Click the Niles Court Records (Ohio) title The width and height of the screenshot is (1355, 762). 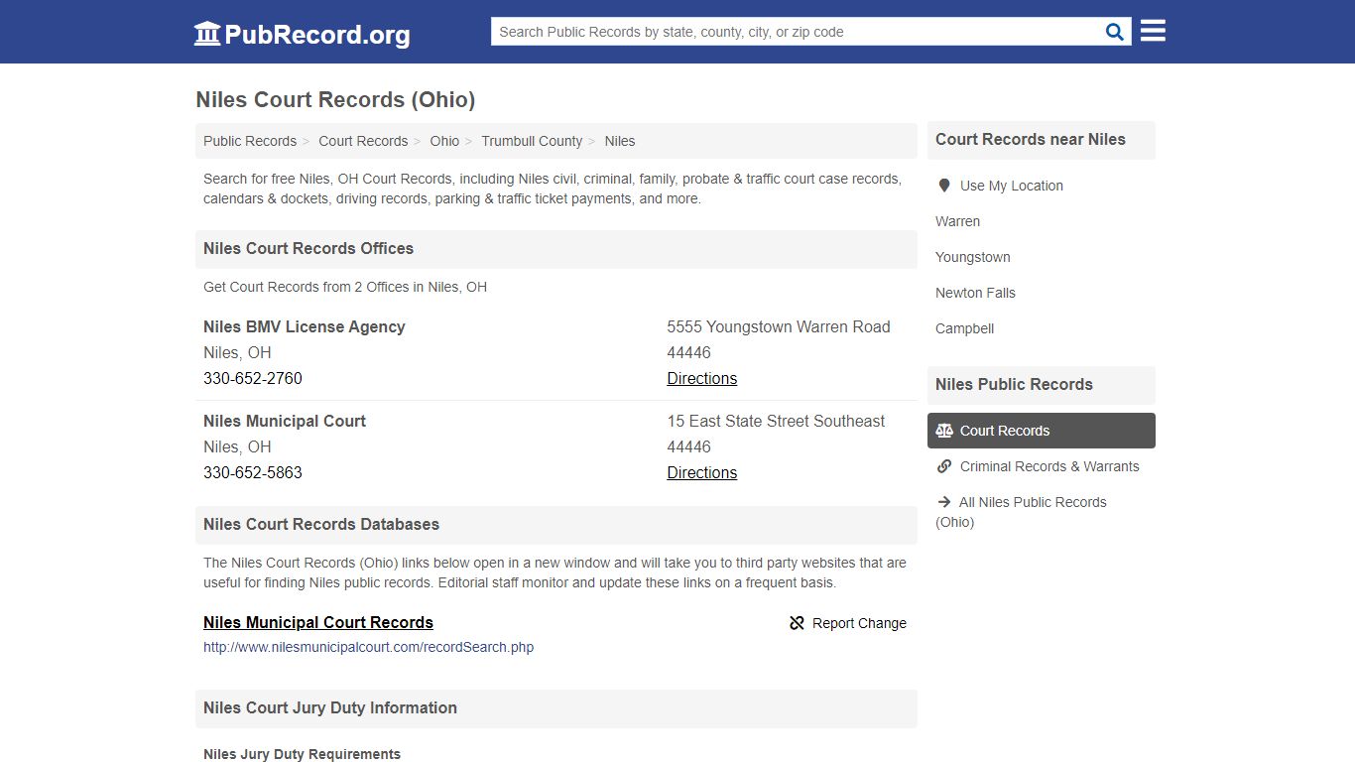pos(335,99)
